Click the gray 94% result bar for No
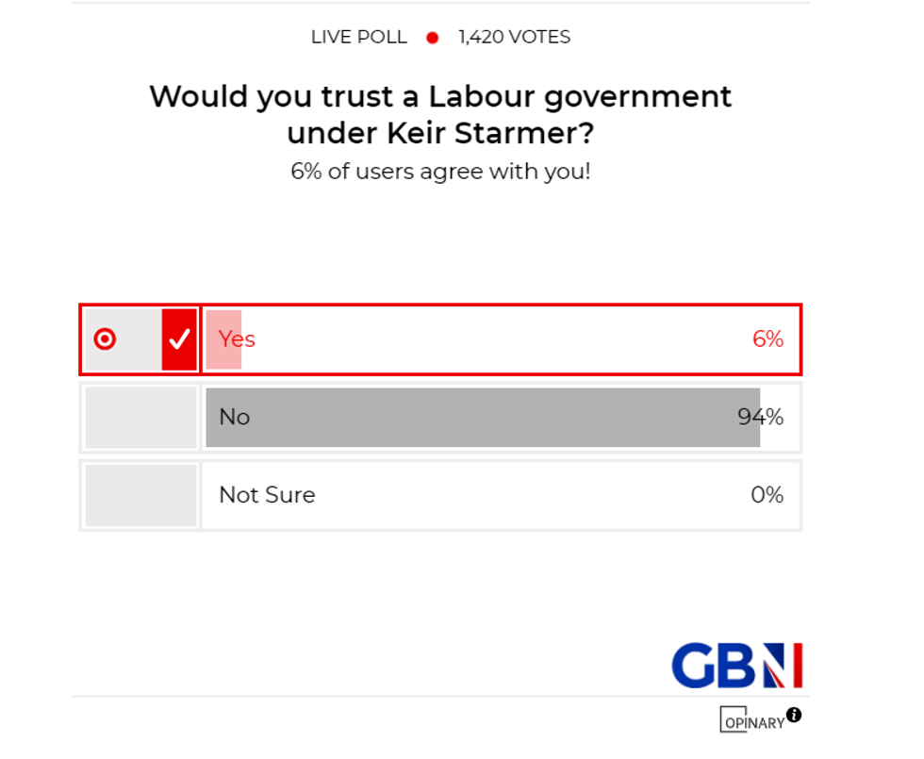The image size is (924, 759). 481,417
